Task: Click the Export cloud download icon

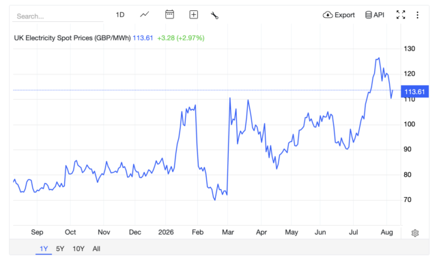Action: point(328,15)
